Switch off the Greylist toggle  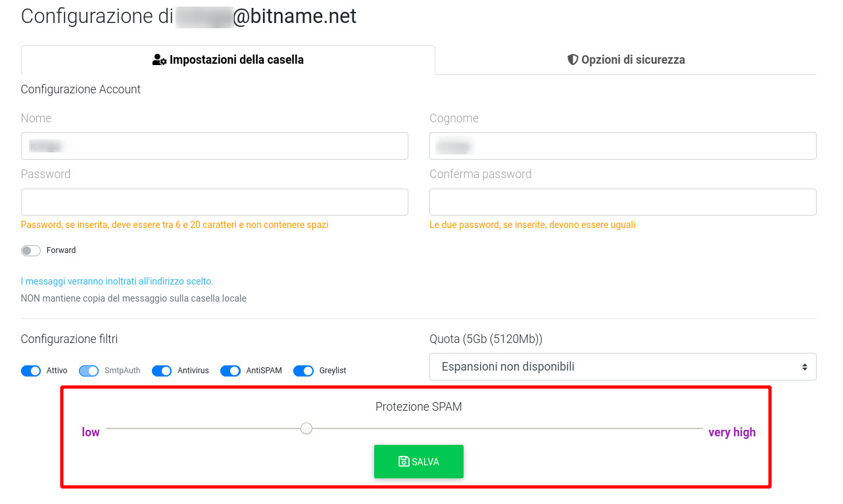coord(303,371)
